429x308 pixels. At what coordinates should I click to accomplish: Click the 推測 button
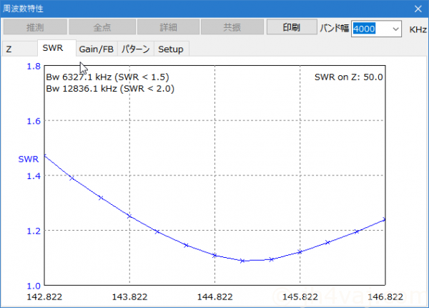pos(34,28)
